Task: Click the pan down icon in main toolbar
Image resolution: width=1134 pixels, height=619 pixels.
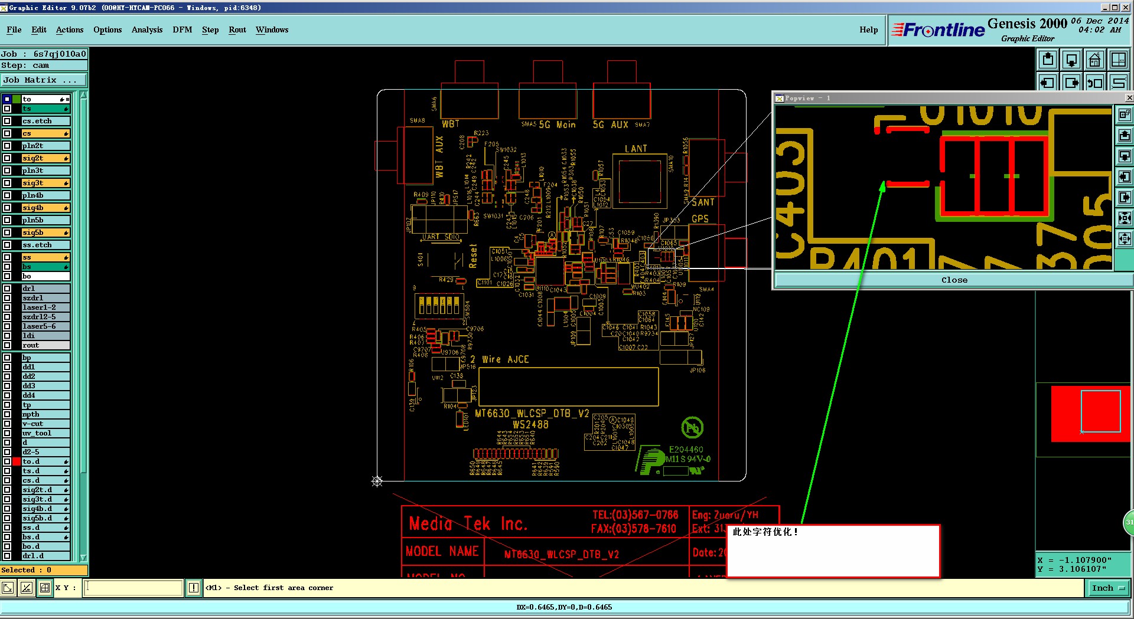Action: [x=1071, y=60]
